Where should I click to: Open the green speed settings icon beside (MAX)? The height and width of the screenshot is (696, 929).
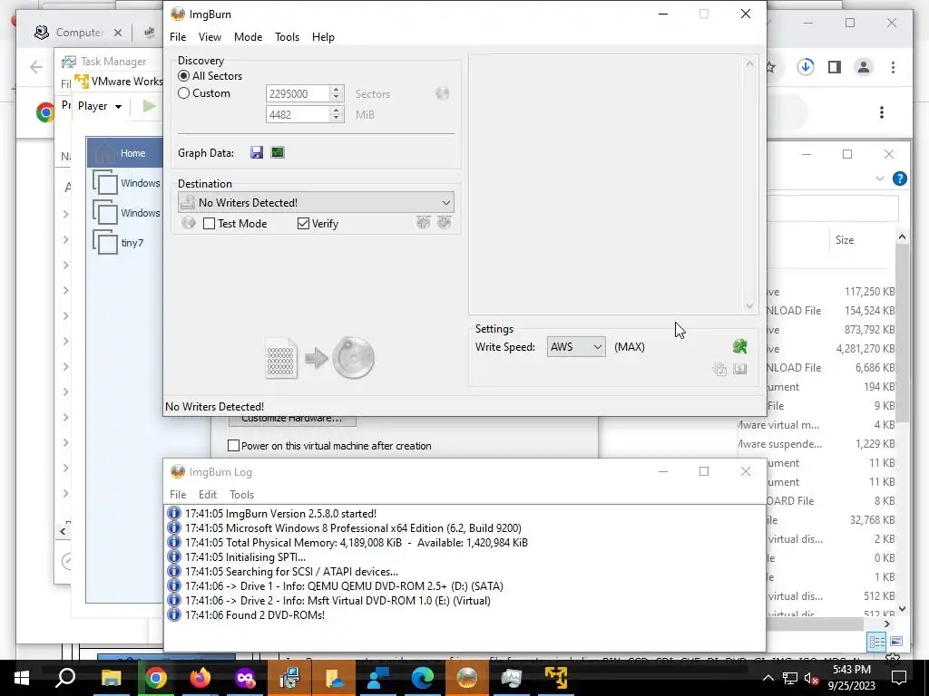pos(739,347)
